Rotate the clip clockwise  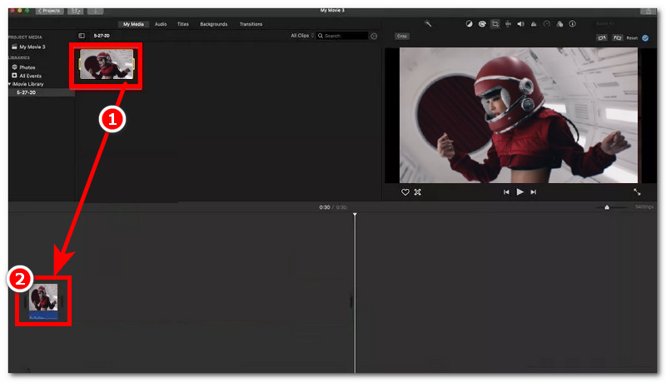pyautogui.click(x=617, y=37)
